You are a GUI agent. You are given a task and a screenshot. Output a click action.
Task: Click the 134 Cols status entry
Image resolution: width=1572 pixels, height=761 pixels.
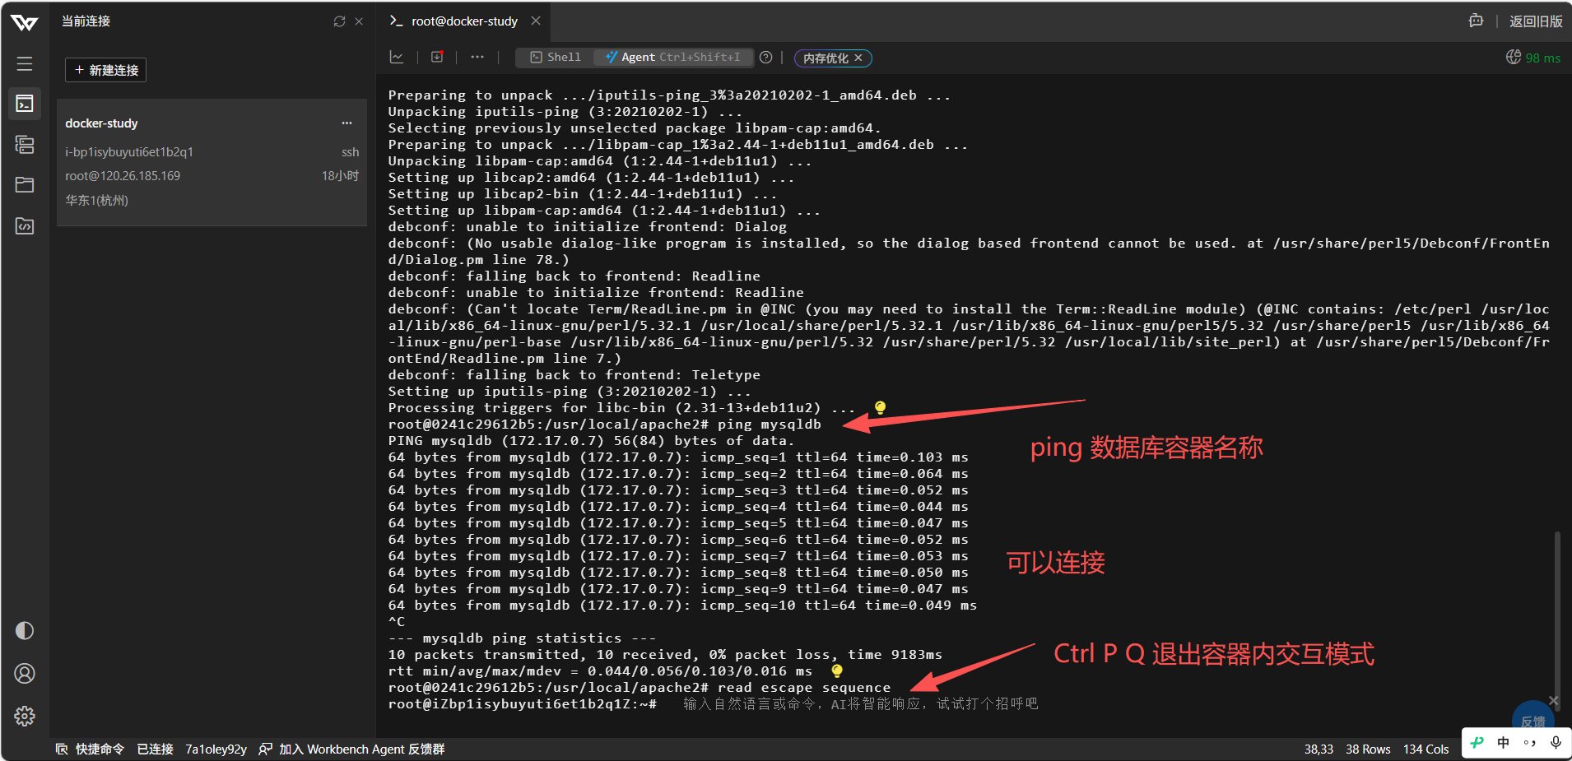[1425, 749]
